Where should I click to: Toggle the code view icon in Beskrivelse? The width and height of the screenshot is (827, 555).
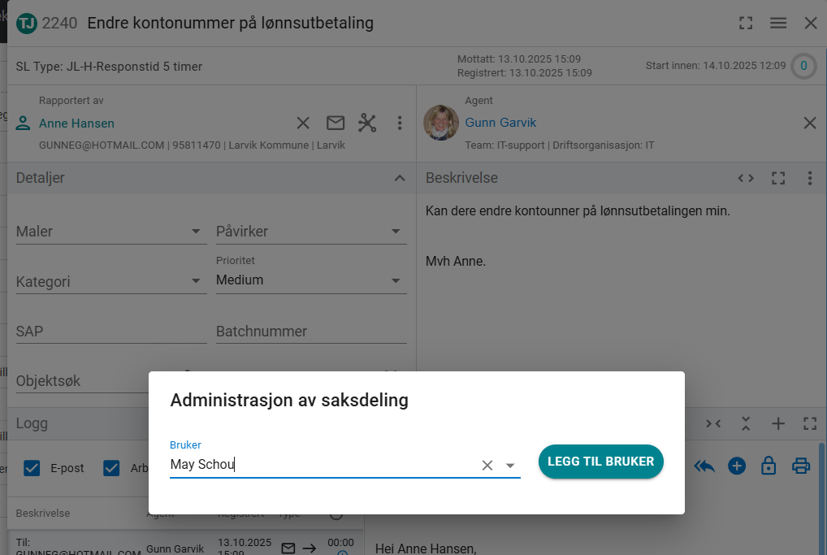click(x=746, y=178)
